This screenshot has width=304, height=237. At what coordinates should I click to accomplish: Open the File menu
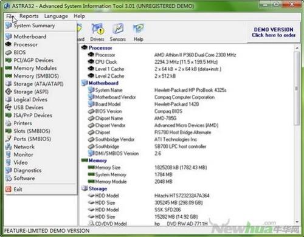(10, 16)
